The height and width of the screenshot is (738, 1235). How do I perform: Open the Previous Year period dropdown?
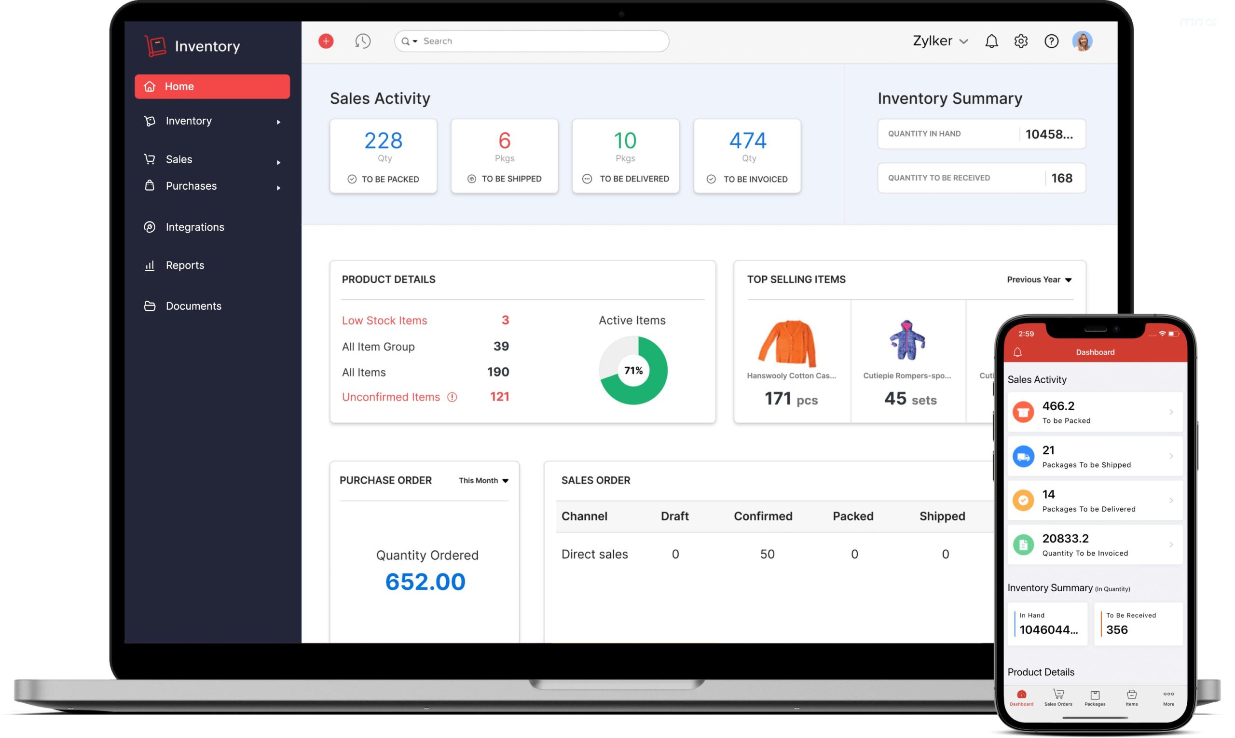1039,280
